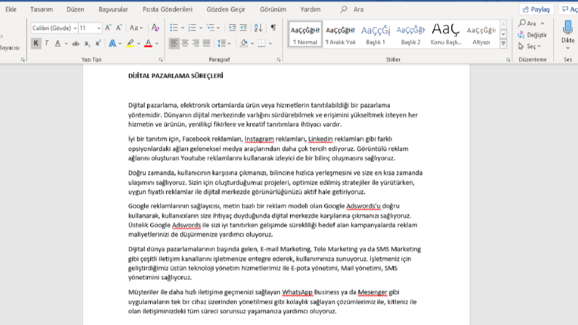Click Değiştir in Düzenleme group
The image size is (578, 325).
(532, 35)
